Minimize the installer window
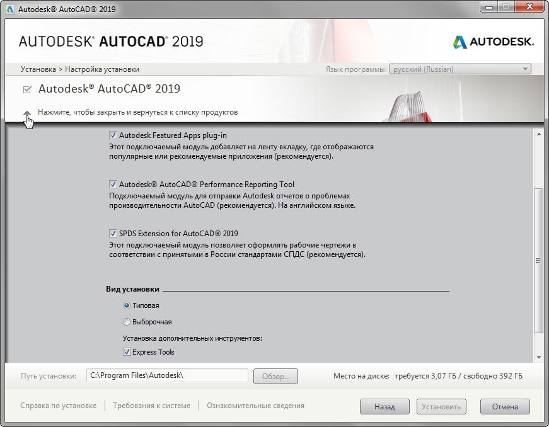Viewport: 549px width, 427px height. [x=490, y=7]
